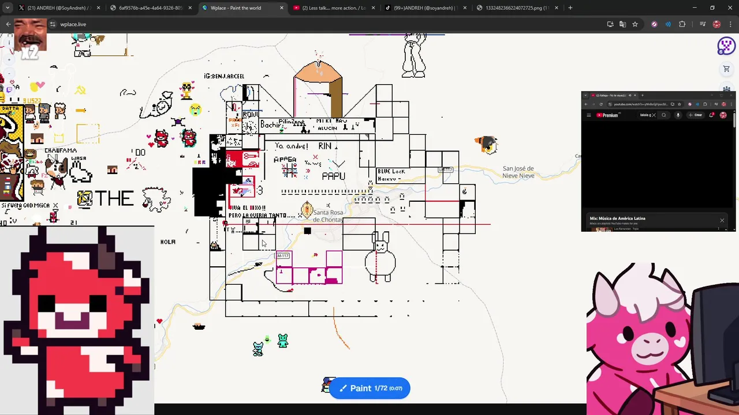739x415 pixels.
Task: Bookmark wplace.live with the star icon
Action: click(x=635, y=24)
